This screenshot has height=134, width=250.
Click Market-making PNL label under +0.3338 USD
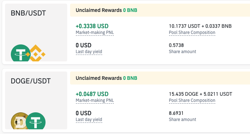[95, 33]
